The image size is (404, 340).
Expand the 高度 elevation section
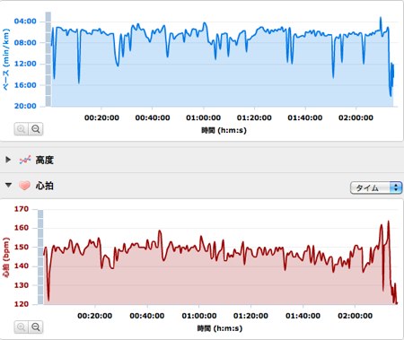click(8, 160)
